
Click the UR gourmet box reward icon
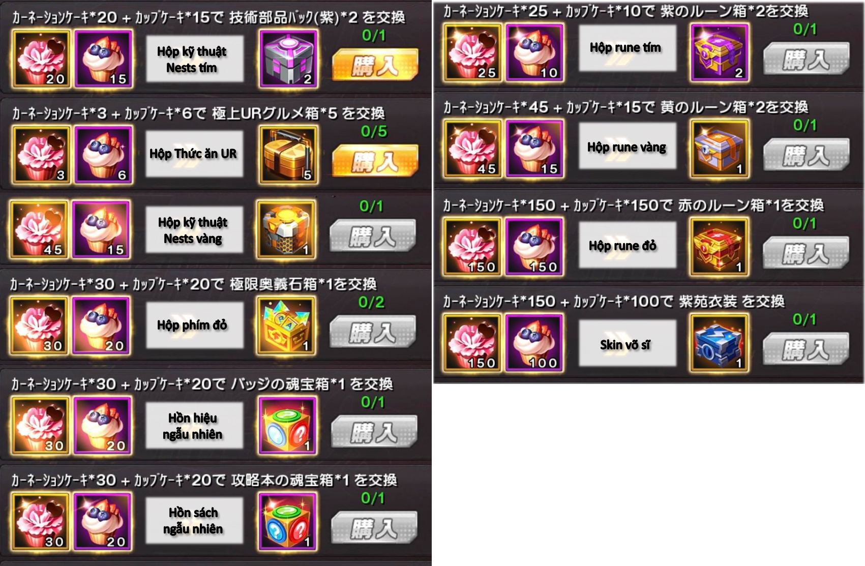288,155
